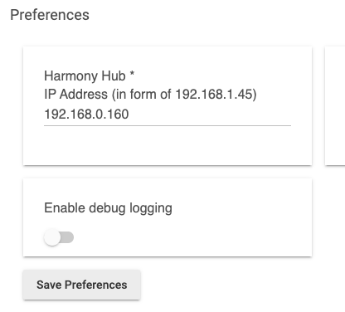Click the required asterisk beside Harmony Hub
The image size is (345, 312).
132,73
